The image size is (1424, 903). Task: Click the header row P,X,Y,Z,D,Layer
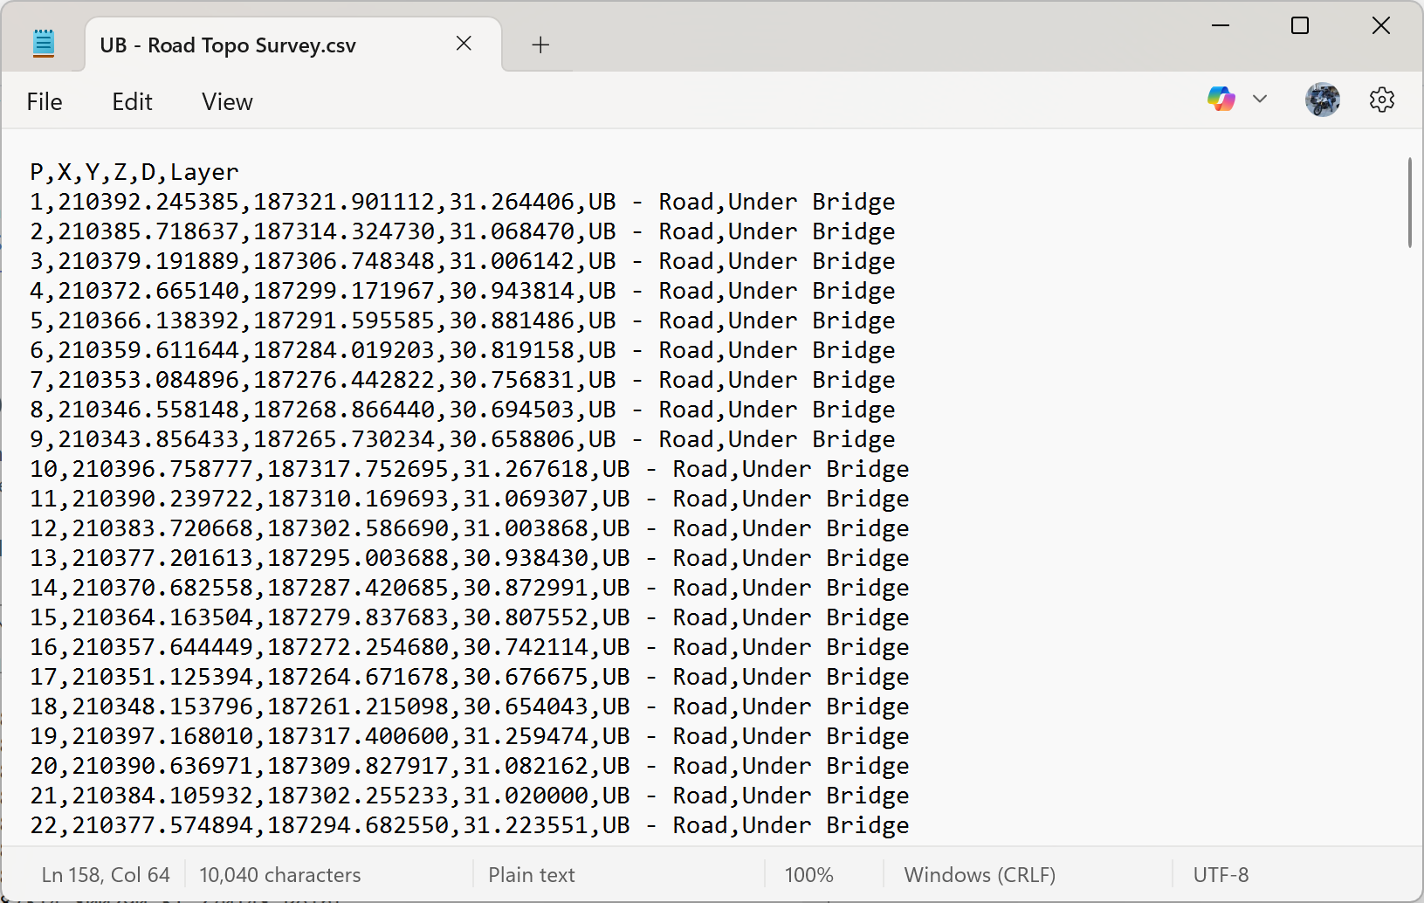point(133,171)
